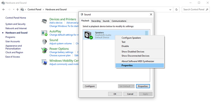
Task: Open the Power Options heading link
Action: pyautogui.click(x=59, y=49)
